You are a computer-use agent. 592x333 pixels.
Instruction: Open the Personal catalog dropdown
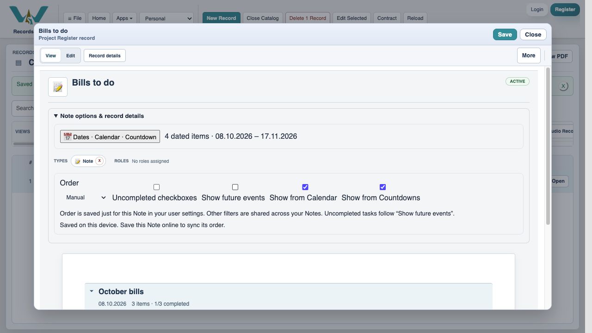click(x=166, y=18)
